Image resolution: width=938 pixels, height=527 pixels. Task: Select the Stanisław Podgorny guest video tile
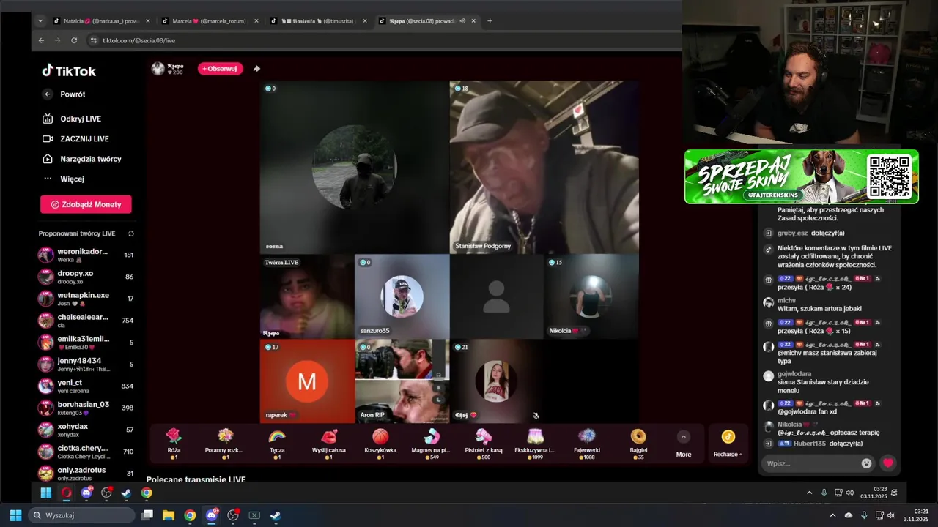coord(544,167)
